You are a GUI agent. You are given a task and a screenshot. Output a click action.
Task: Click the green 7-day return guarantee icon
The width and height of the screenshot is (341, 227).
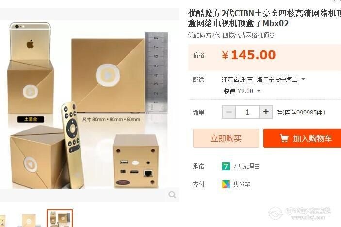(226, 166)
